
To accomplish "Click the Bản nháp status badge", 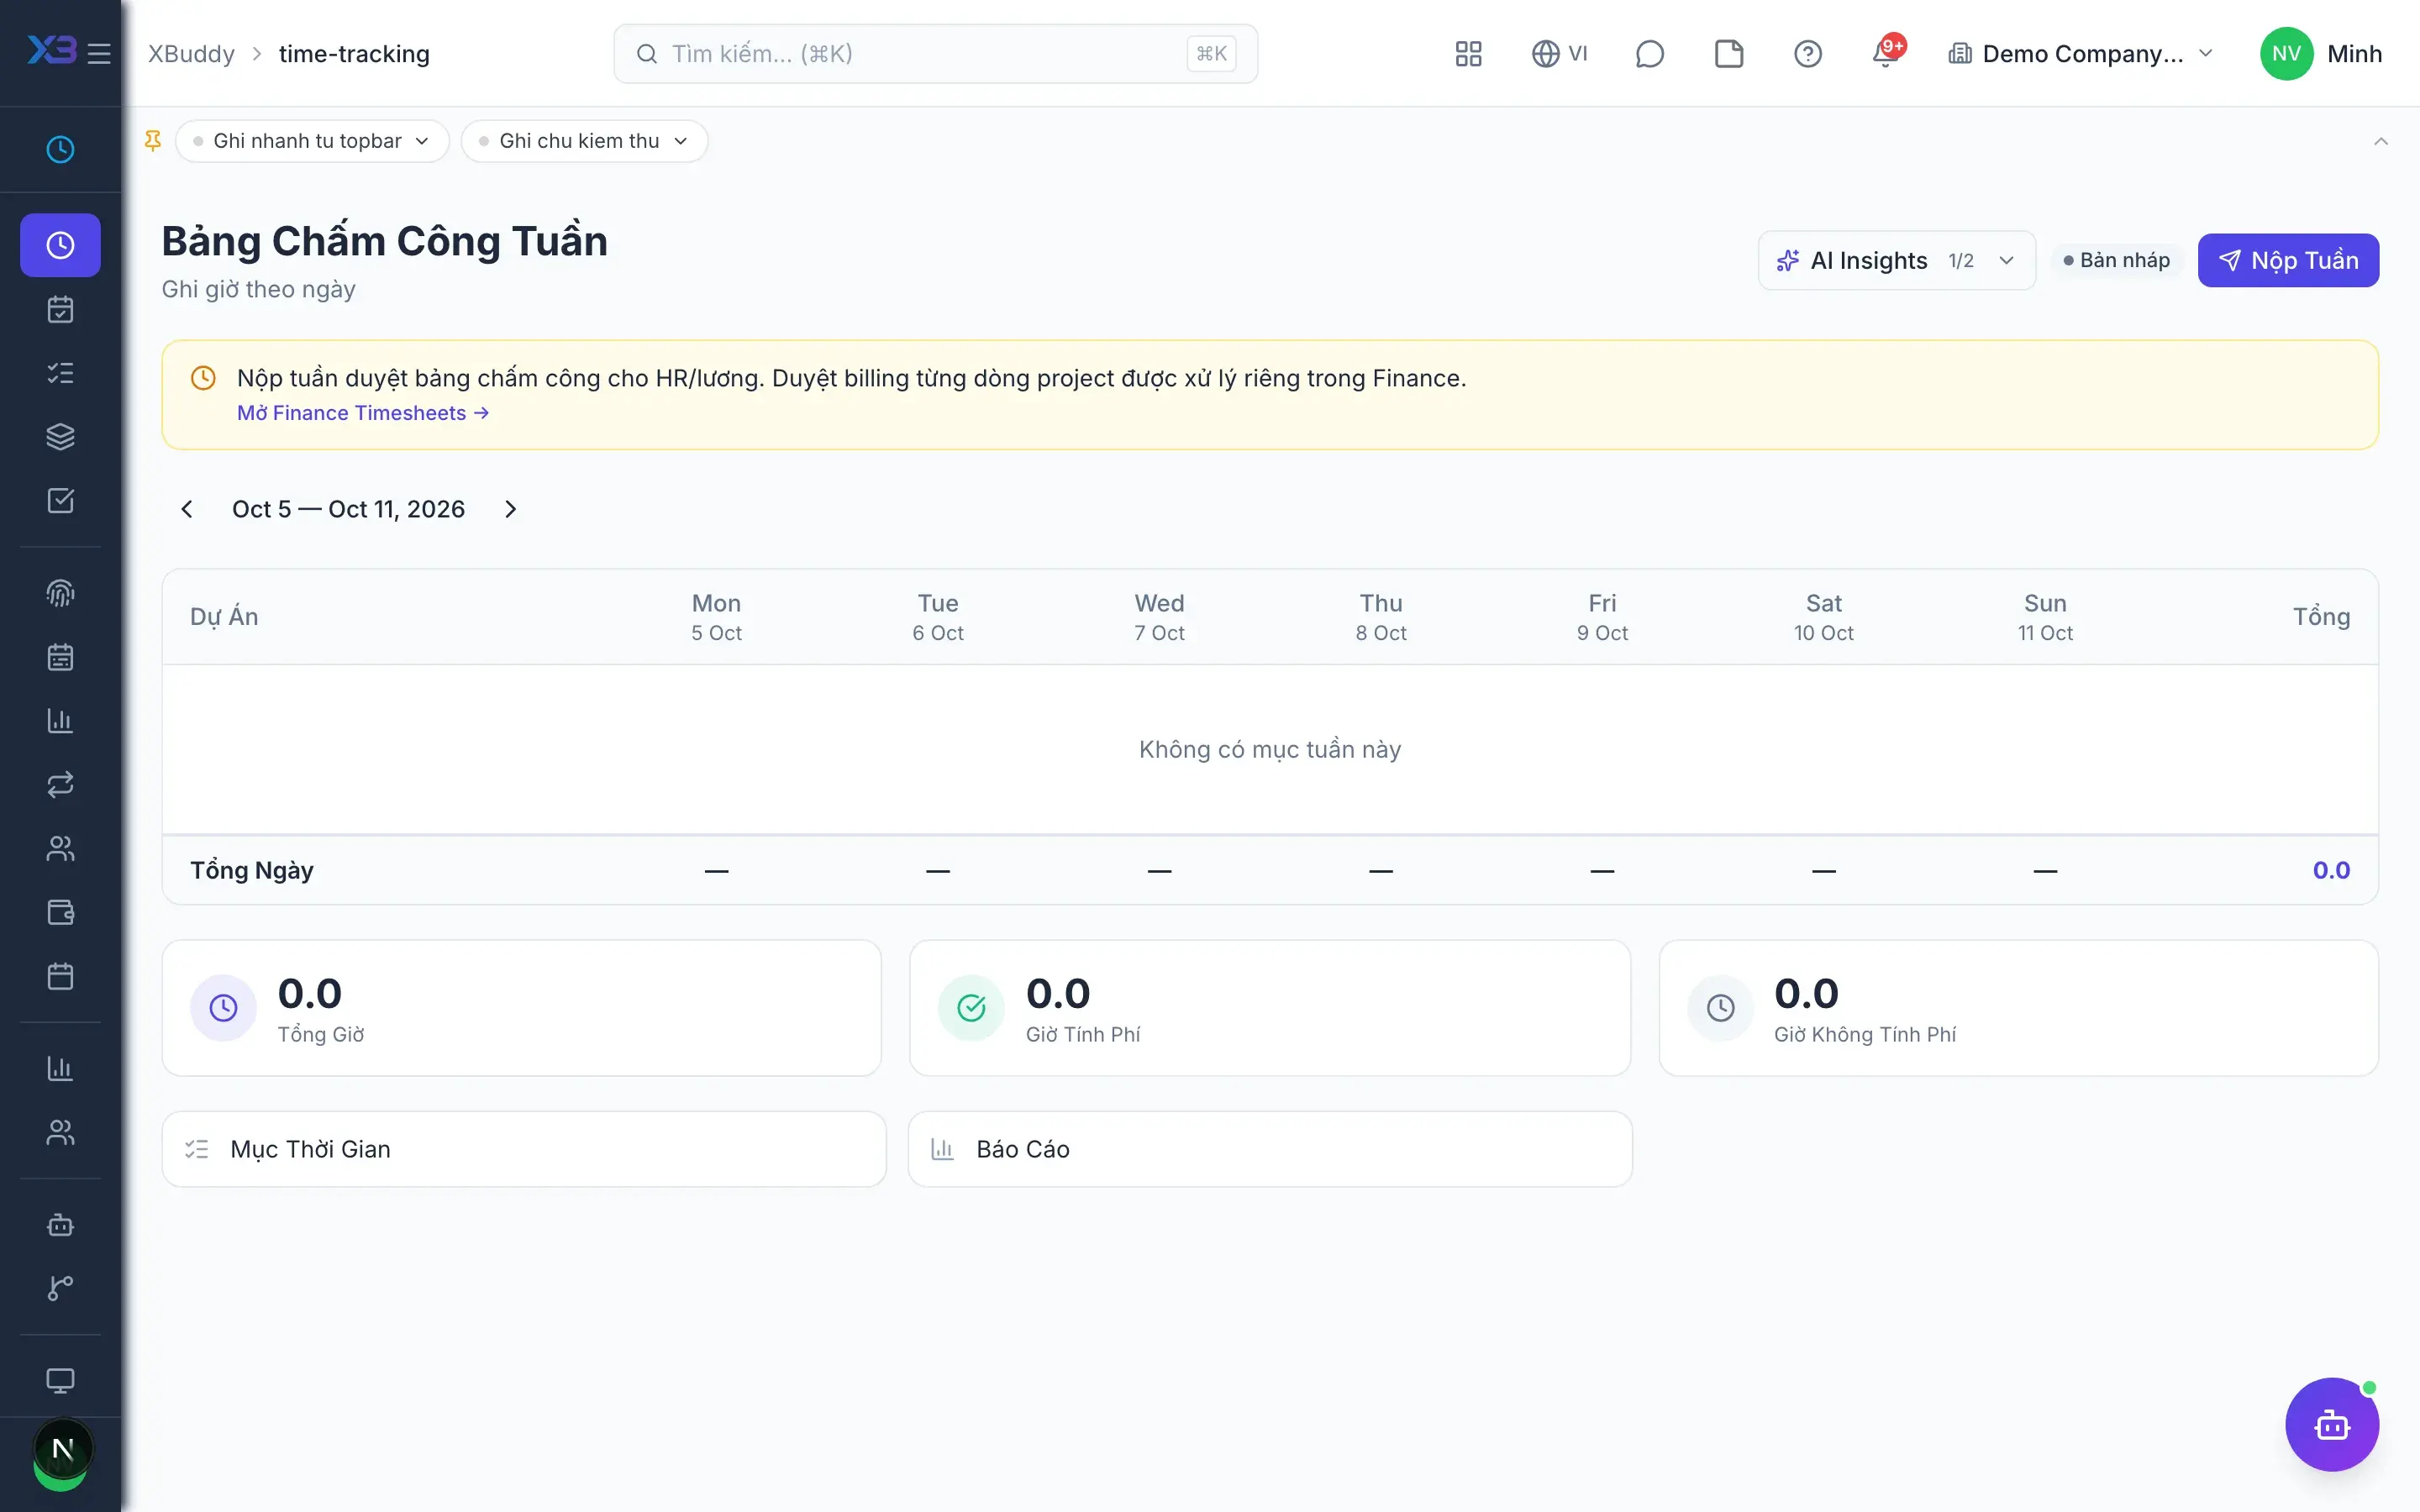I will pyautogui.click(x=2116, y=261).
